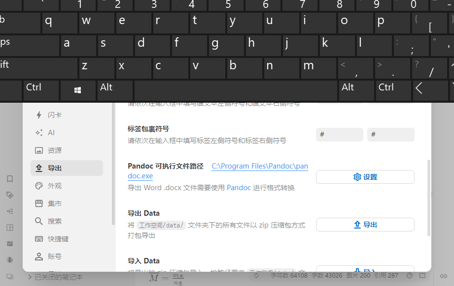Open the blue Pandoc hyperlink in description

tap(239, 188)
